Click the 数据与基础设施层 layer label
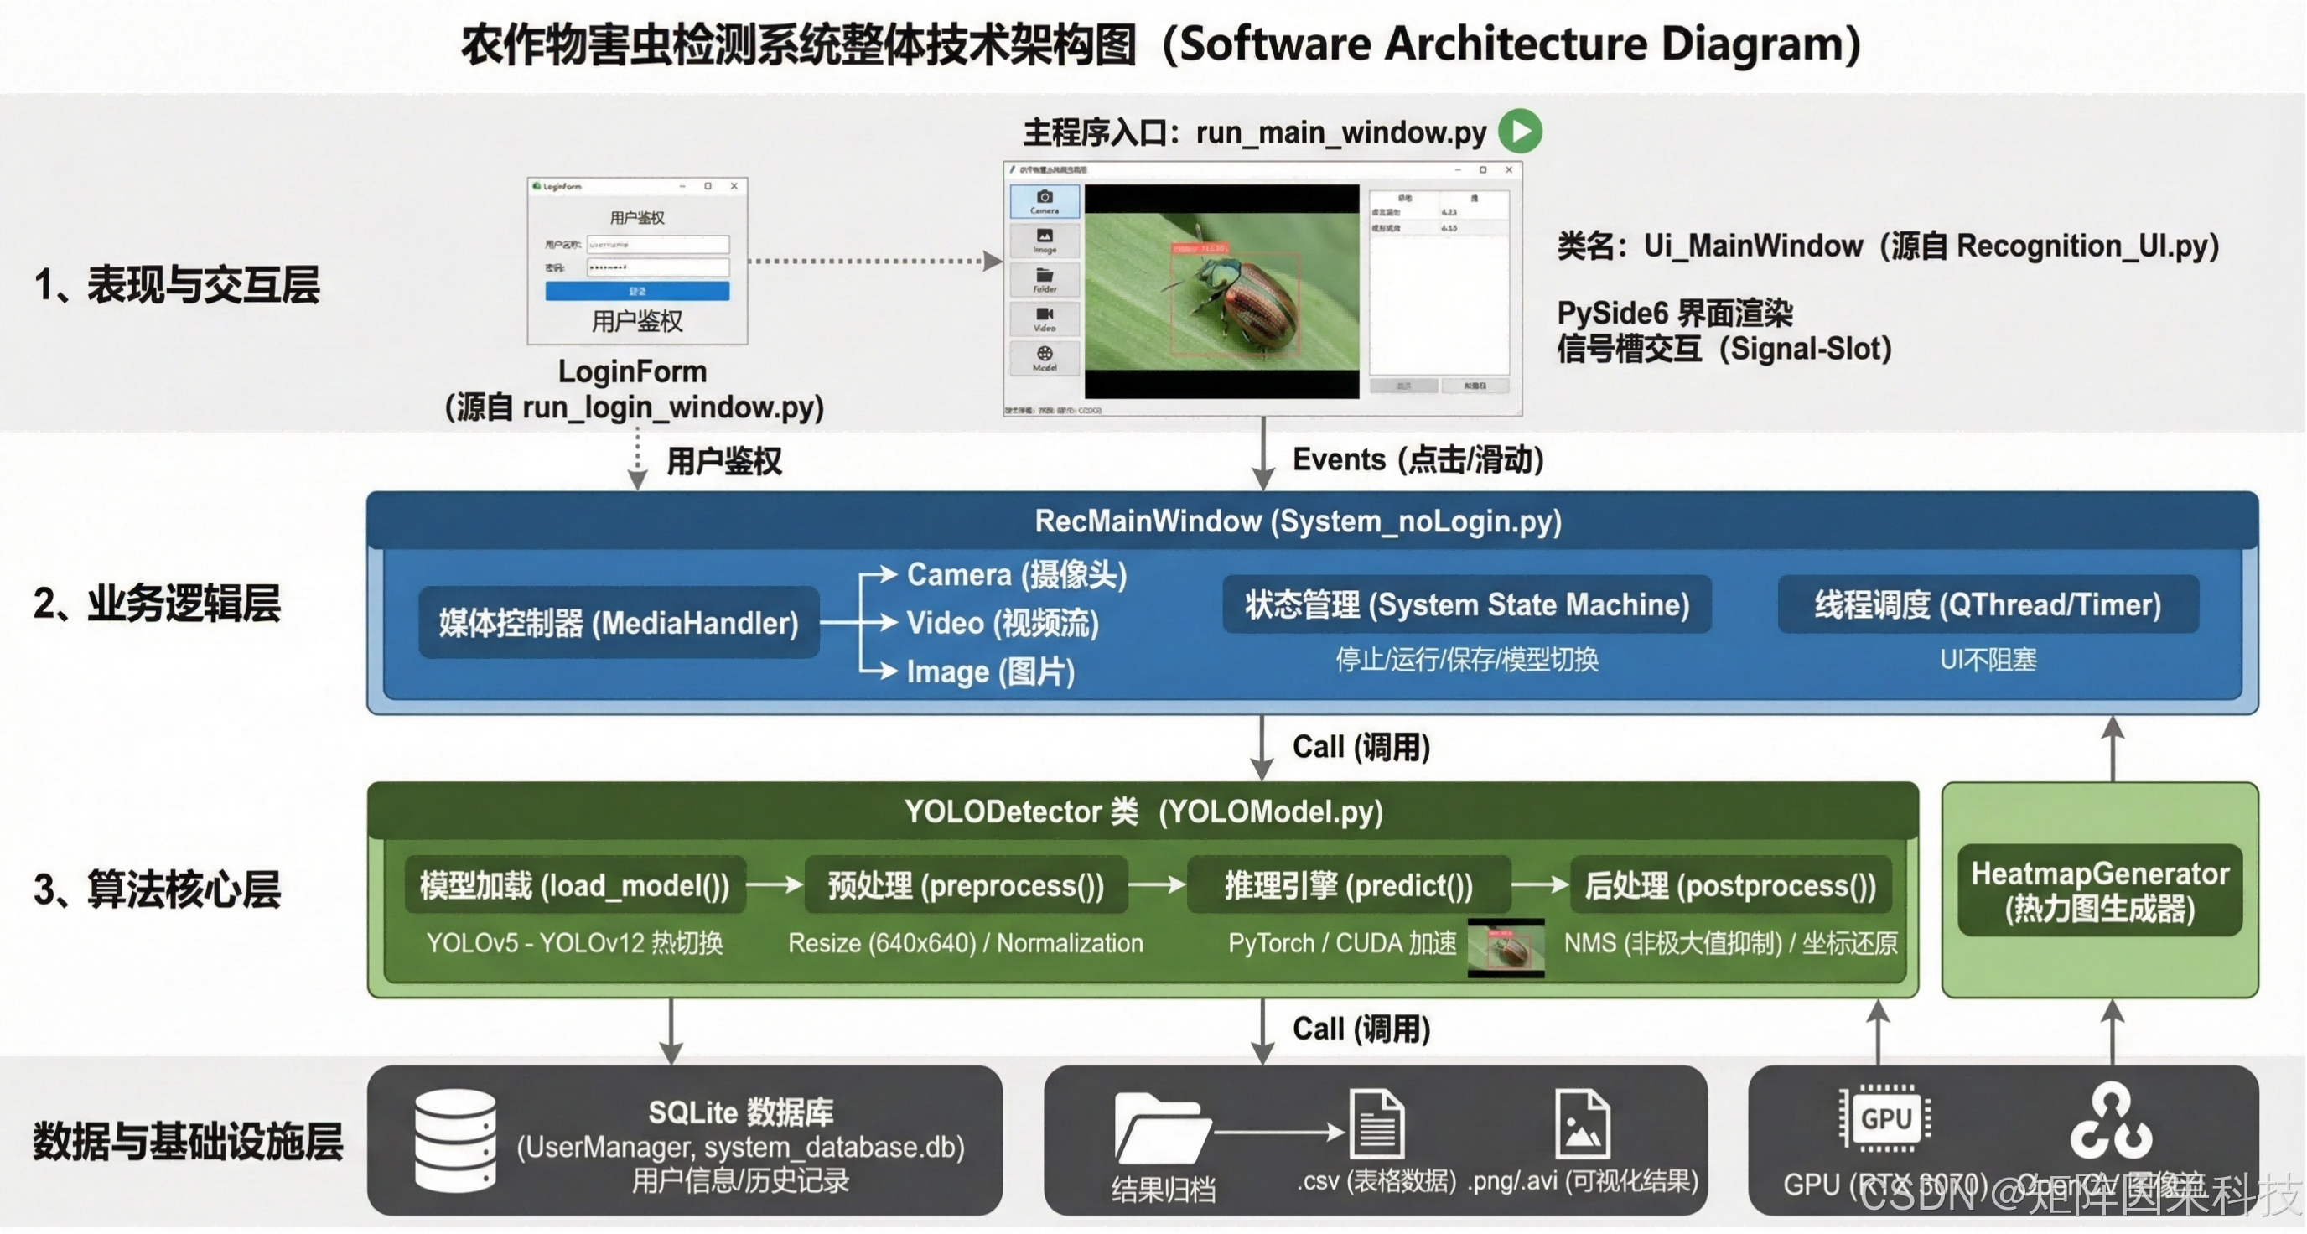2307x1234 pixels. 188,1141
